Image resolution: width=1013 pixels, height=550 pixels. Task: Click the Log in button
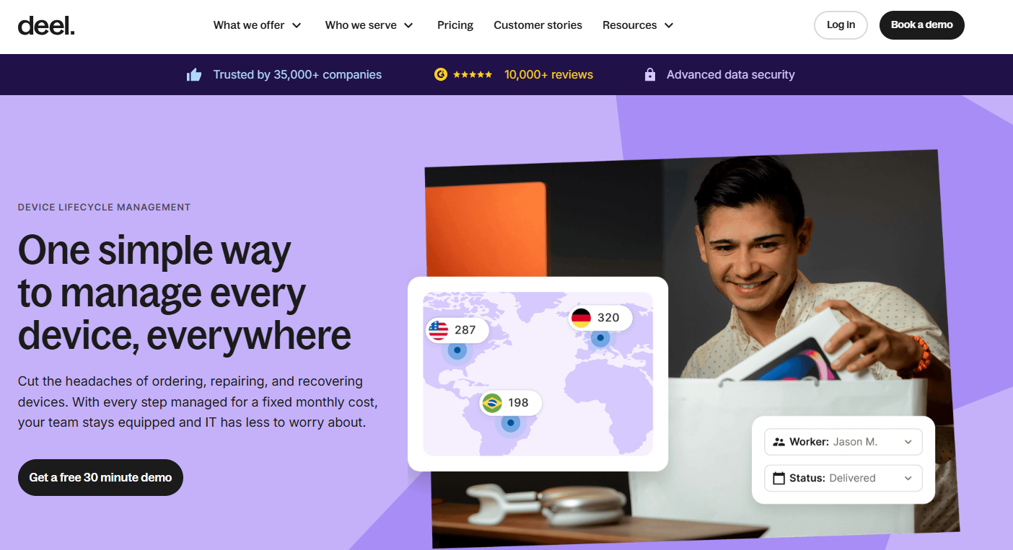click(841, 25)
